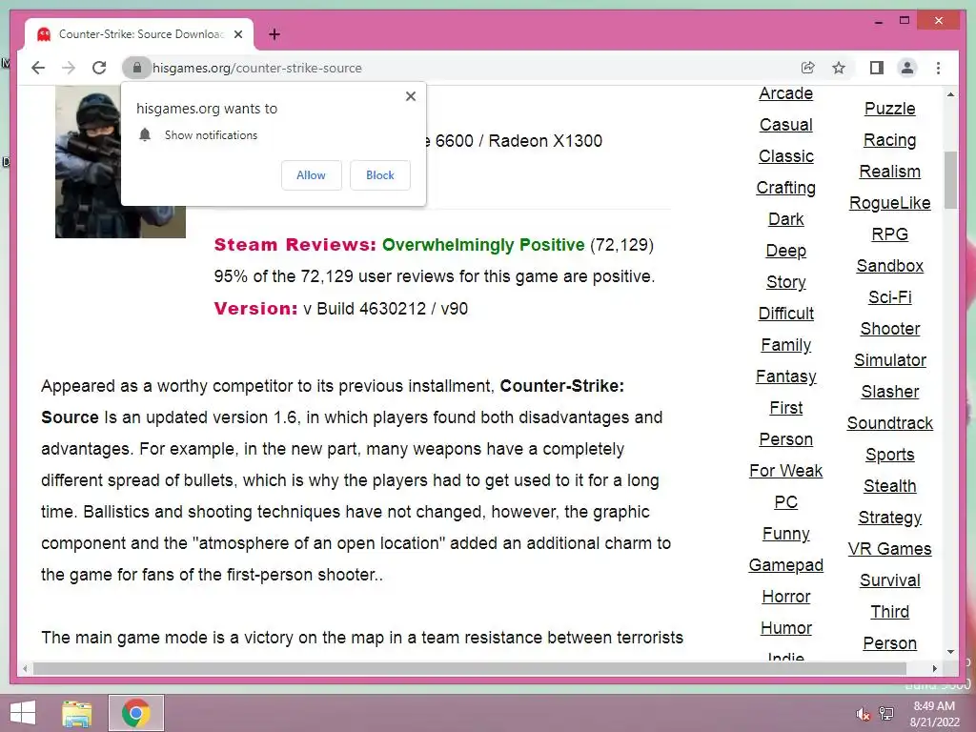The height and width of the screenshot is (732, 976).
Task: Open the Third Person category link
Action: pos(889,627)
